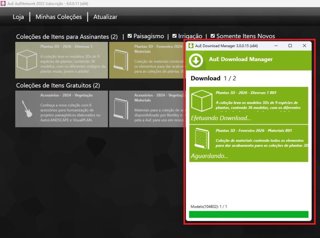320x238 pixels.
Task: Toggle the Irrigação filter checkbox
Action: 174,36
